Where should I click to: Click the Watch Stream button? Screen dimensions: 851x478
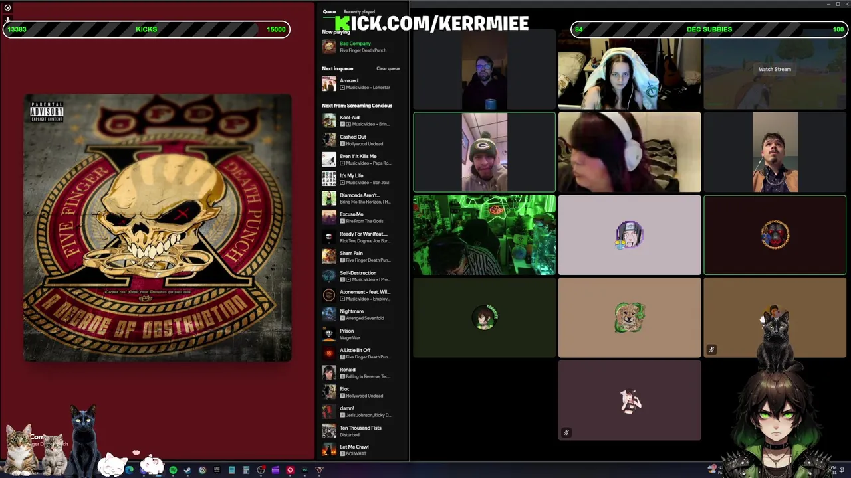click(x=775, y=69)
